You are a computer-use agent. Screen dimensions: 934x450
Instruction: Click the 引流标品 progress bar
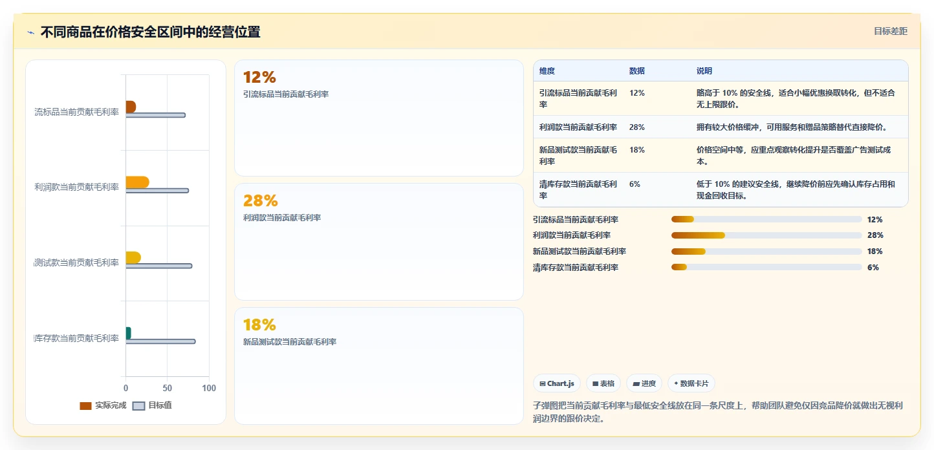(x=766, y=219)
